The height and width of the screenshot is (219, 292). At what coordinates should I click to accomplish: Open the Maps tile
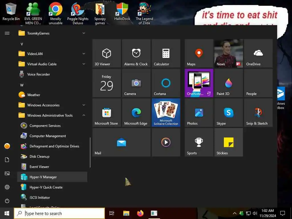click(x=199, y=53)
